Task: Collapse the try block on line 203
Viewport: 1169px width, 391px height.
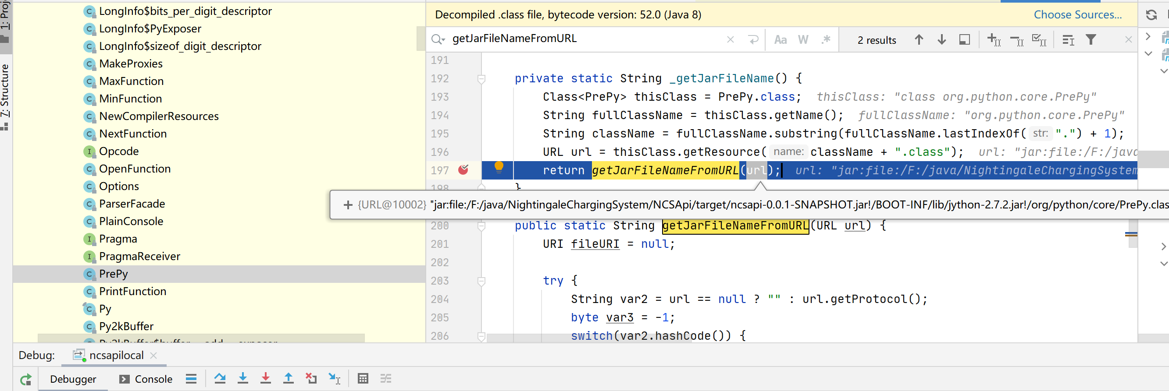Action: pos(481,281)
